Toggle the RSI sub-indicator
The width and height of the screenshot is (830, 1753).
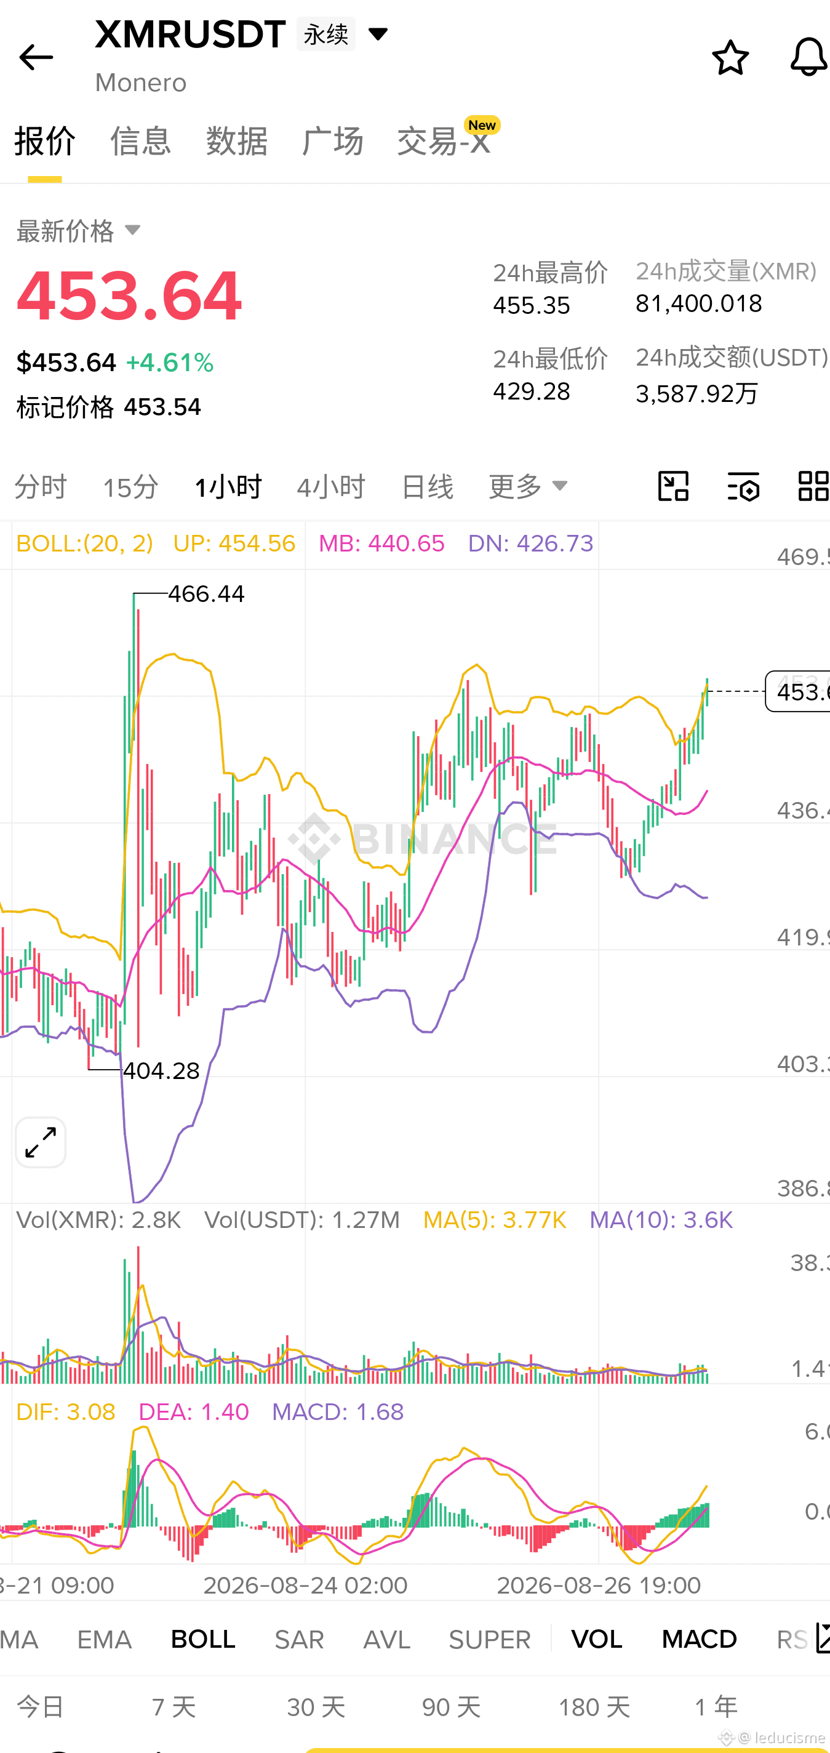792,1639
